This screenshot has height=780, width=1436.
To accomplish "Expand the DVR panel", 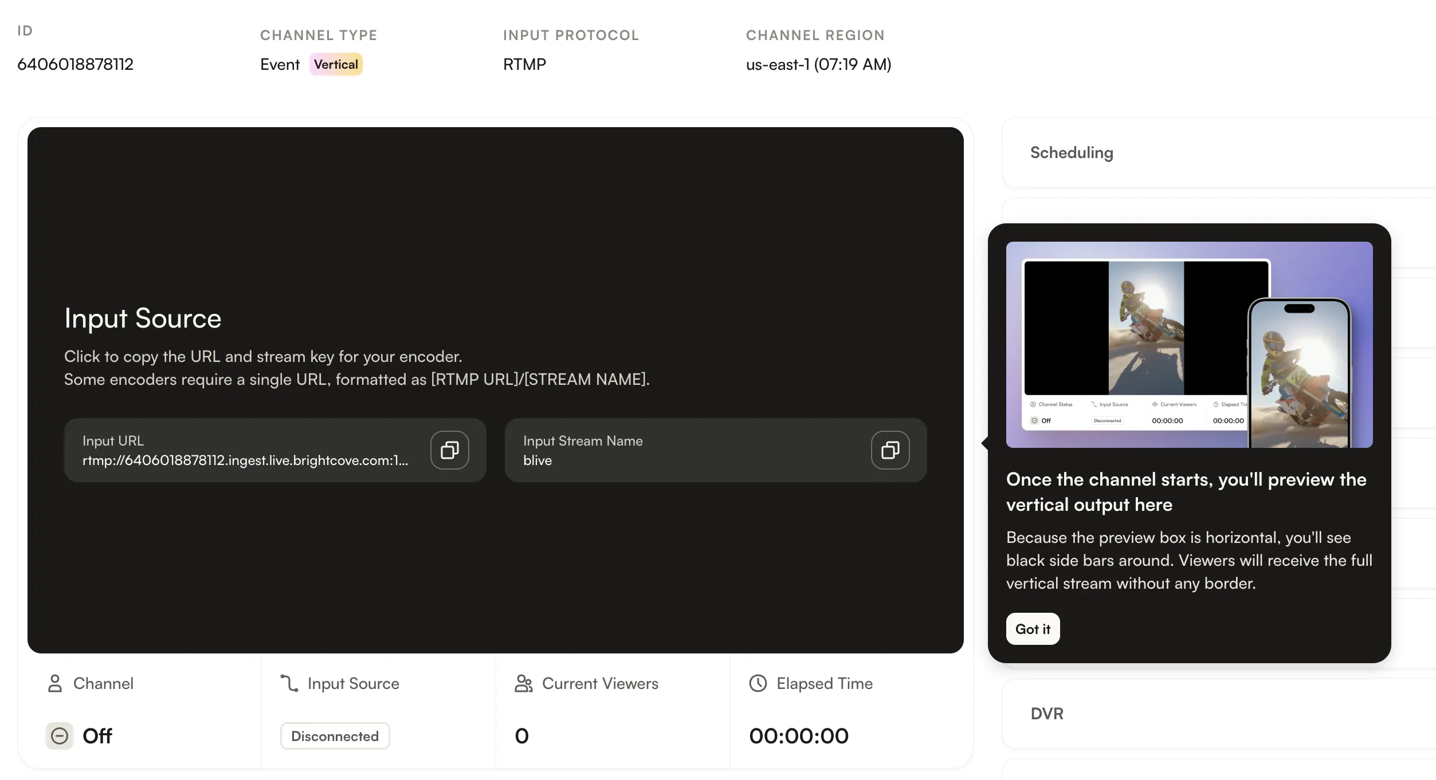I will (x=1219, y=714).
